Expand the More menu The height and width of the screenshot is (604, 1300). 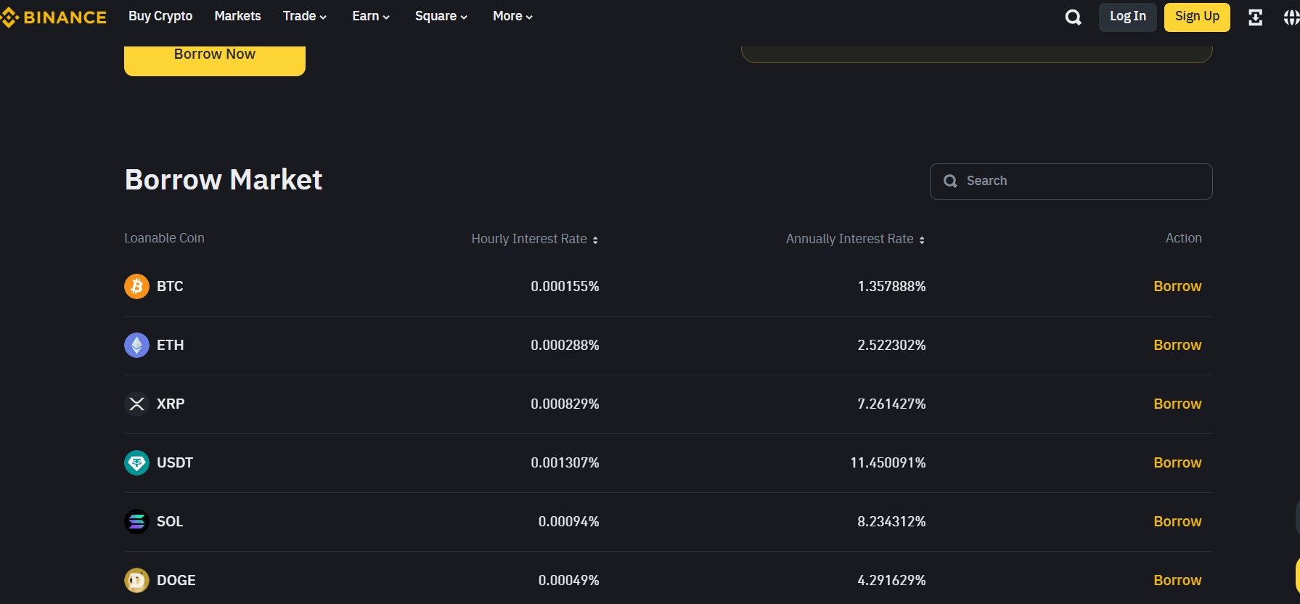tap(512, 16)
